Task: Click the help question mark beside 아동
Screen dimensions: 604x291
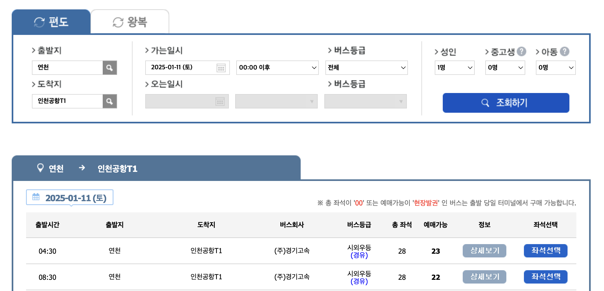Action: [566, 51]
